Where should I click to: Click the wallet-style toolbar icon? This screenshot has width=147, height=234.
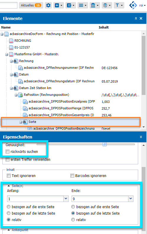71,5
